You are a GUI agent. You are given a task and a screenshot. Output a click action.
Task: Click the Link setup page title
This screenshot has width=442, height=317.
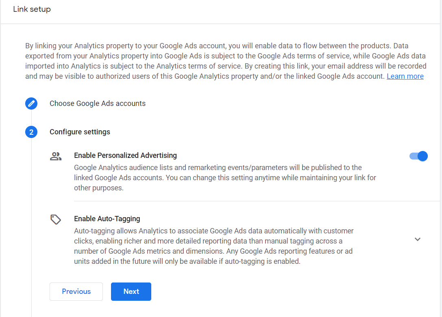pyautogui.click(x=32, y=9)
